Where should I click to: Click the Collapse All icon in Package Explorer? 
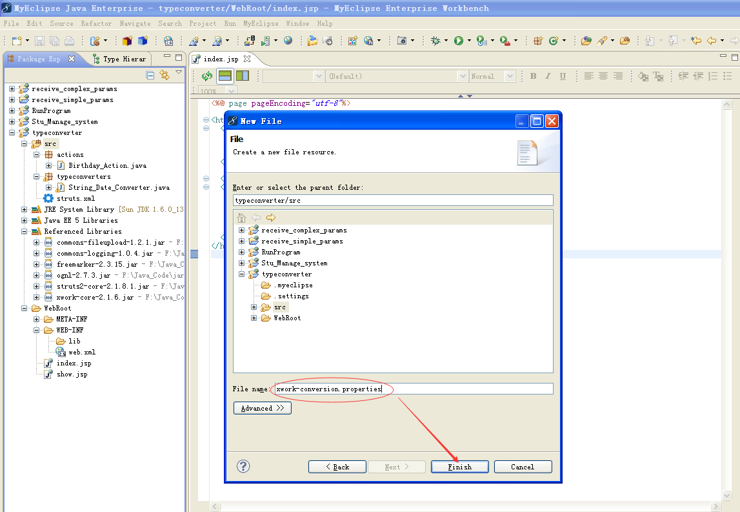[x=150, y=75]
